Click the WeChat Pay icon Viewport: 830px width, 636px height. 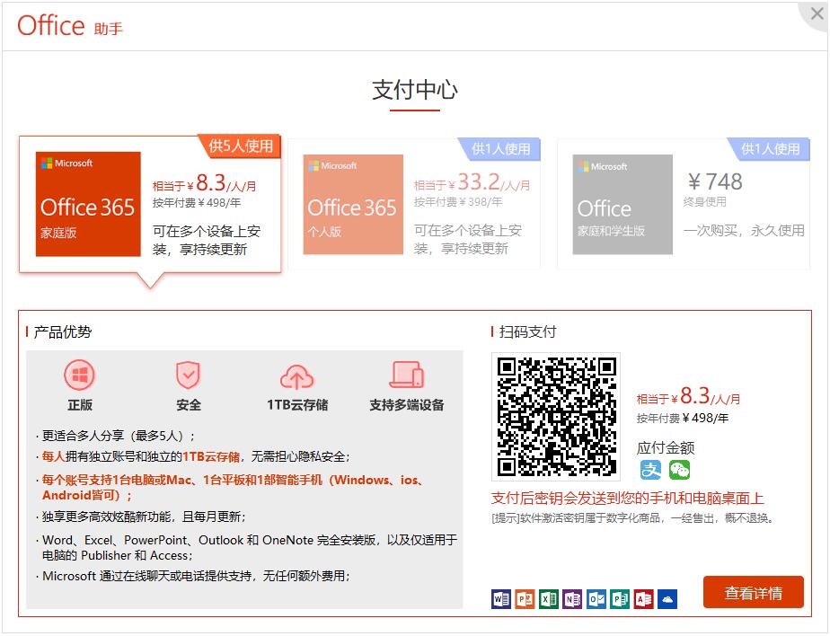[679, 470]
